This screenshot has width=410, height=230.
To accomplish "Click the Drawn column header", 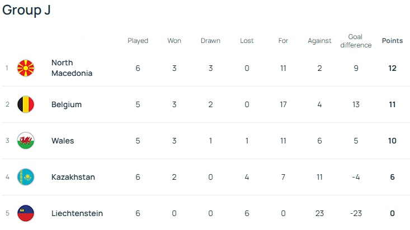I will click(210, 41).
